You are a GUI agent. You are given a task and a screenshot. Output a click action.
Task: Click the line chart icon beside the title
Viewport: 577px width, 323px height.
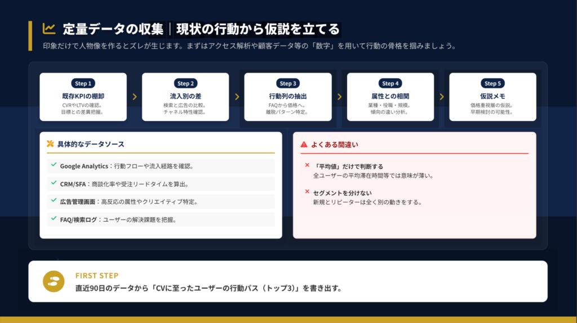49,28
